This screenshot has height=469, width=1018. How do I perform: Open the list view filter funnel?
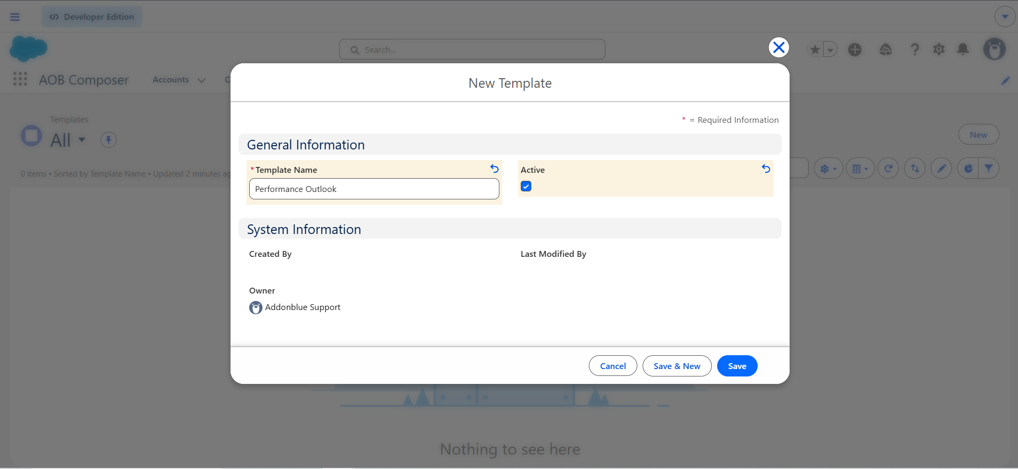[x=989, y=169]
